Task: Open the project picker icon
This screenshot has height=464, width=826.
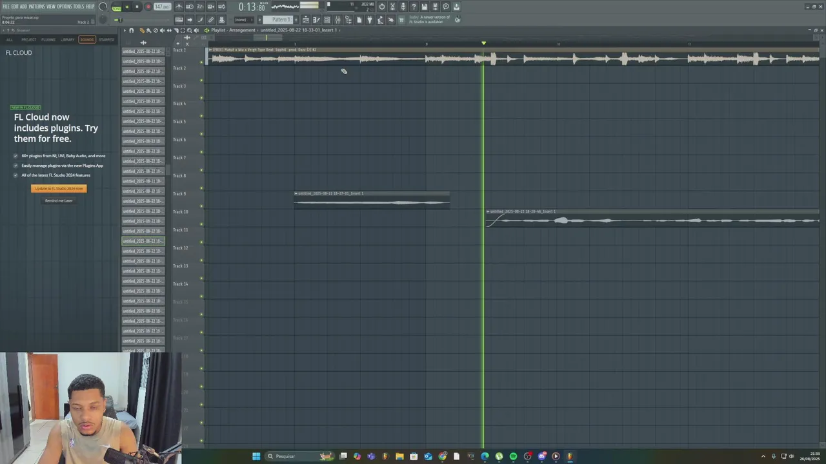Action: coord(359,19)
